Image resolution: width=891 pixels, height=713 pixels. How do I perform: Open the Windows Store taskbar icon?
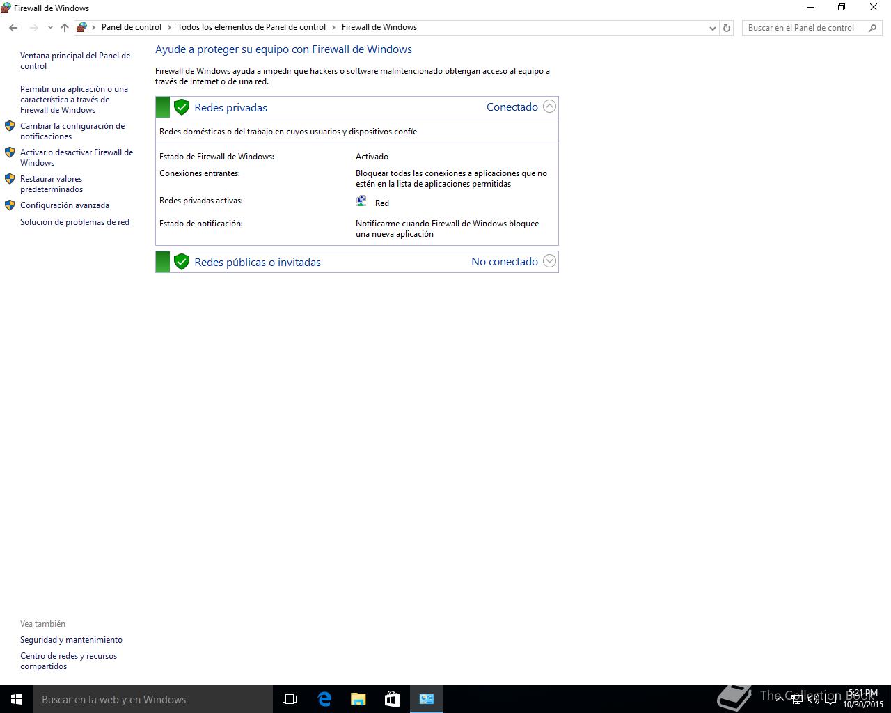(392, 699)
